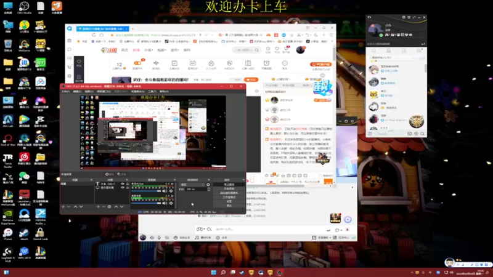493x277 pixels.
Task: Toggle lock of text source in OBS
Action: [128, 183]
